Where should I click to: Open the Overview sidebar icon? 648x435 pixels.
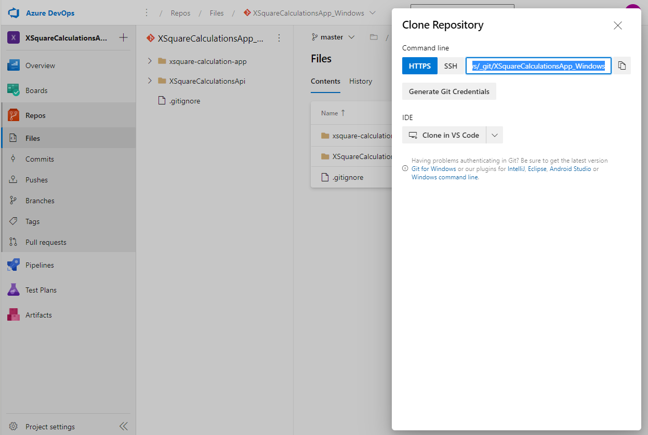[x=14, y=65]
